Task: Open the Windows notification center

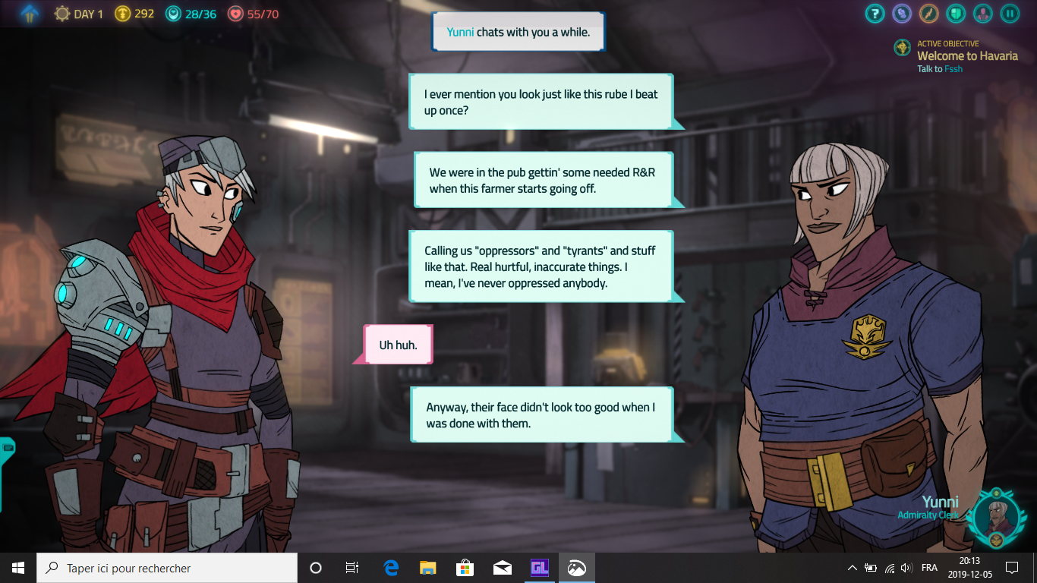Action: click(1011, 568)
